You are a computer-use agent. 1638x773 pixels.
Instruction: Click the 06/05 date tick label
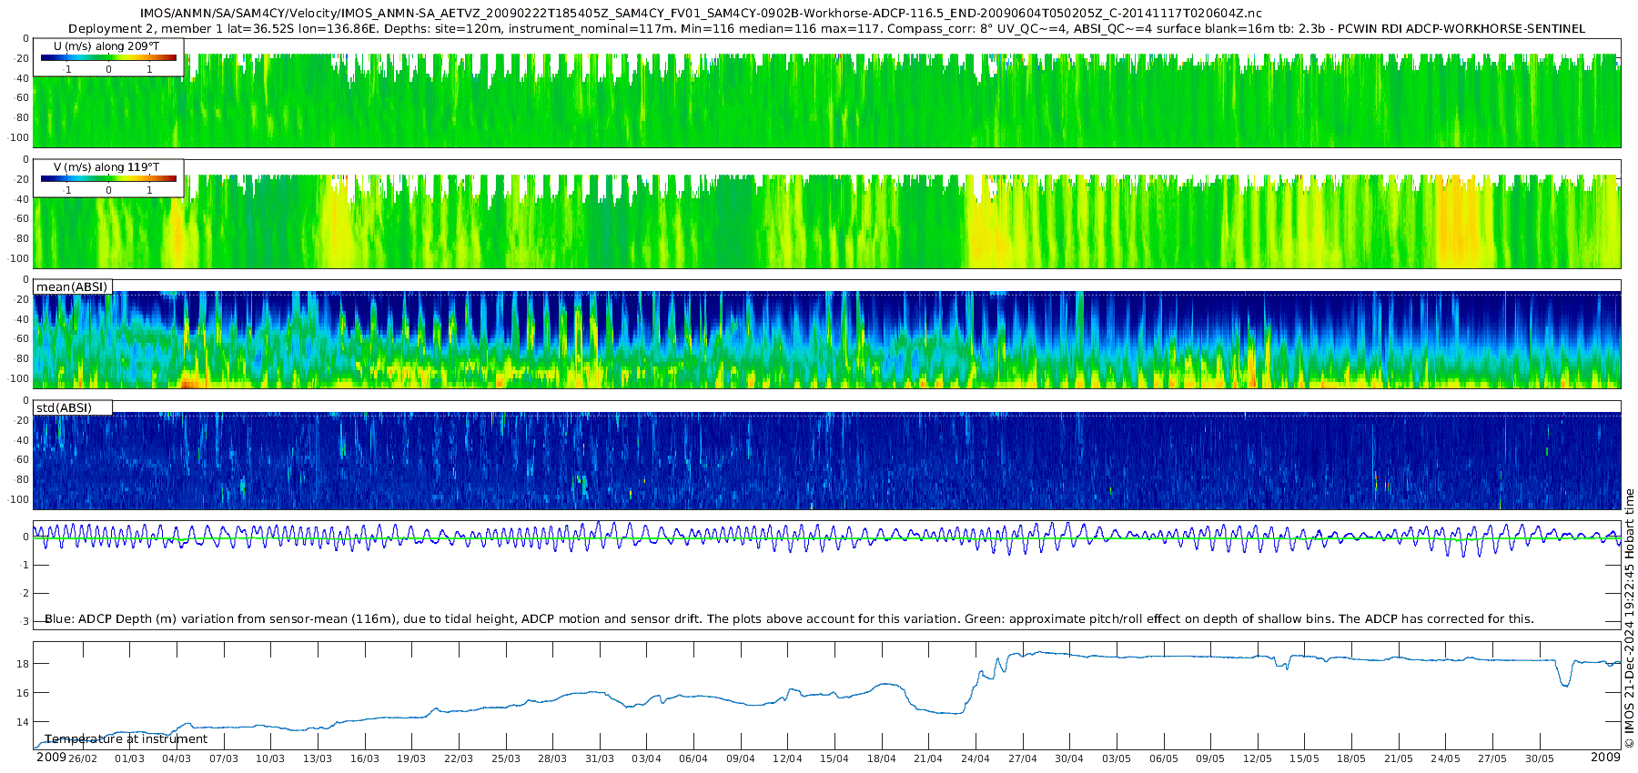(x=1164, y=758)
